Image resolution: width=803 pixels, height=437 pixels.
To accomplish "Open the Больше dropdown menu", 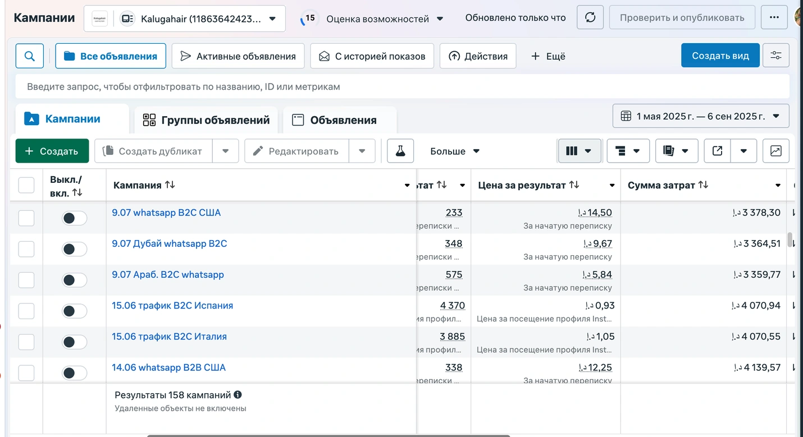I will click(x=455, y=151).
